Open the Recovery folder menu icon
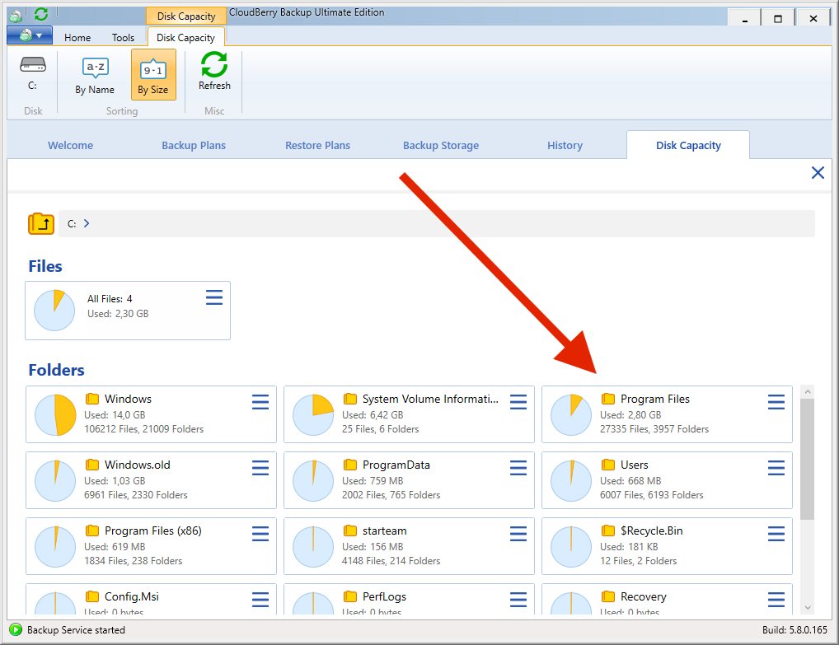This screenshot has height=645, width=839. (776, 599)
